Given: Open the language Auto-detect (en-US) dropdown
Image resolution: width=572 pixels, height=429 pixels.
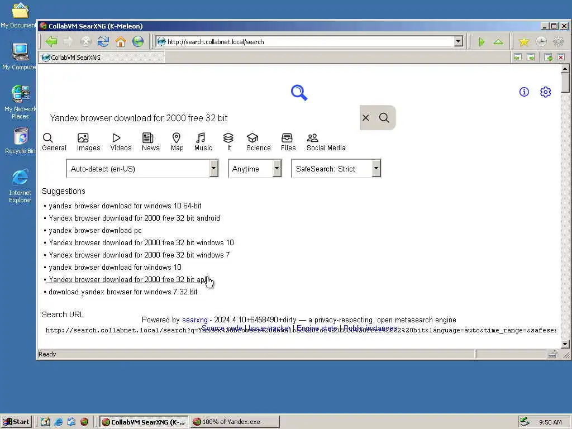Looking at the screenshot, I should click(x=142, y=169).
